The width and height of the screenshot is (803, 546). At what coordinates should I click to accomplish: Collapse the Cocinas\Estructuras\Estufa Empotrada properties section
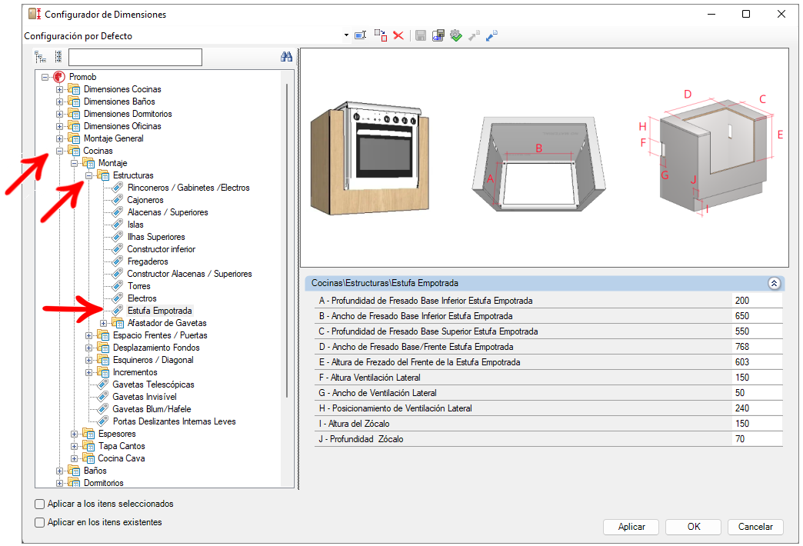(x=774, y=283)
